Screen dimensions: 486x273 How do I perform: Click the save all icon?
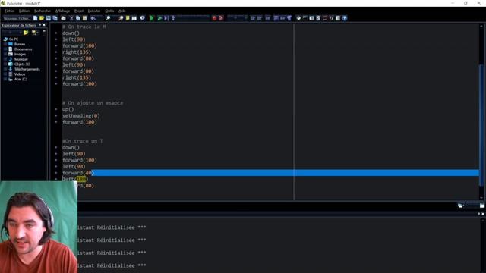coord(55,18)
